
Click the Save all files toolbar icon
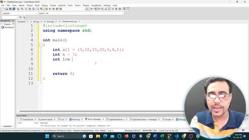coord(14,9)
